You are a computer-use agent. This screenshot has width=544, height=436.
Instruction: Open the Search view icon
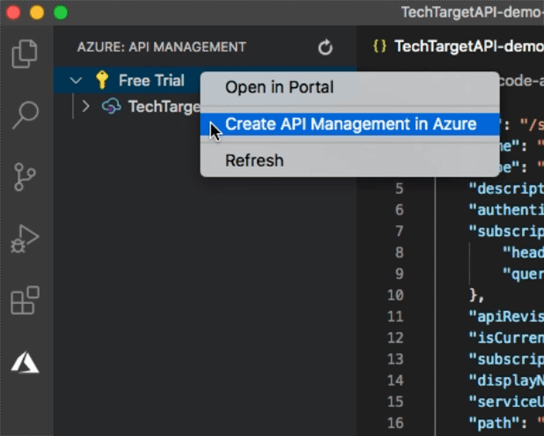point(25,115)
